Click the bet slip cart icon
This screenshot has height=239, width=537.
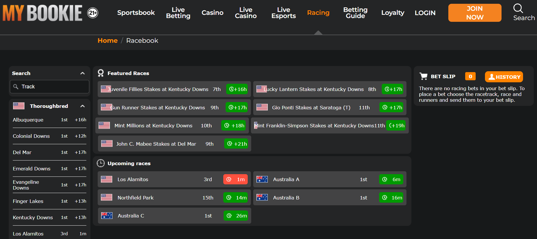[423, 76]
